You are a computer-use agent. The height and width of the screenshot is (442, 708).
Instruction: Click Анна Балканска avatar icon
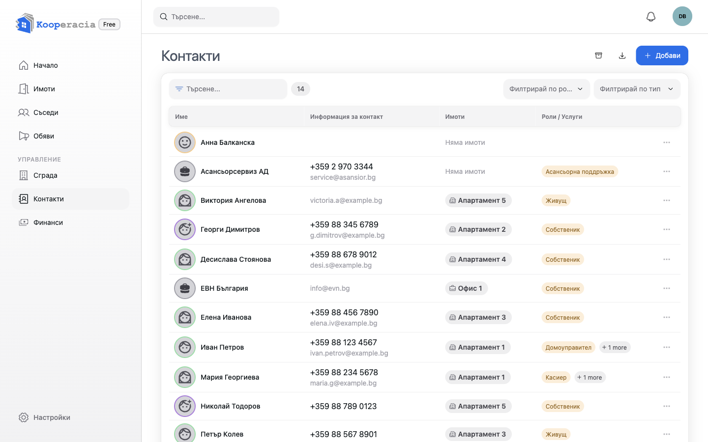point(185,142)
